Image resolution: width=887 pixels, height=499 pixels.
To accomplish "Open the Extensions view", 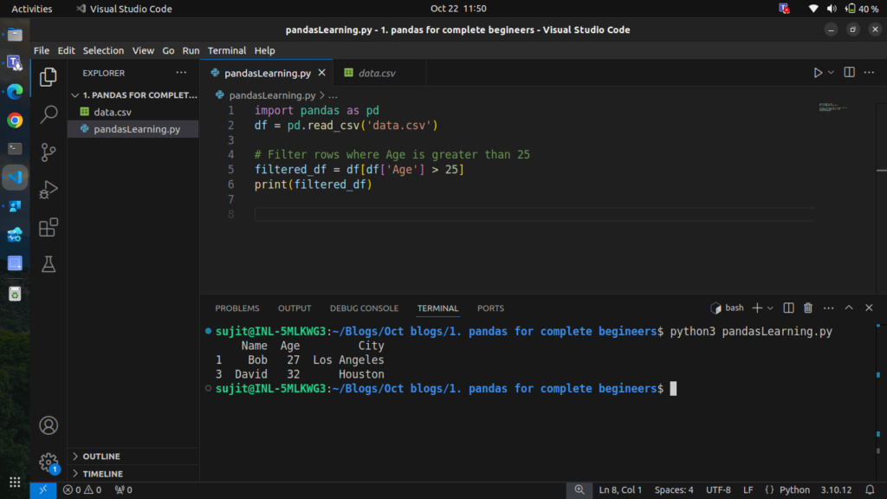I will [x=49, y=227].
